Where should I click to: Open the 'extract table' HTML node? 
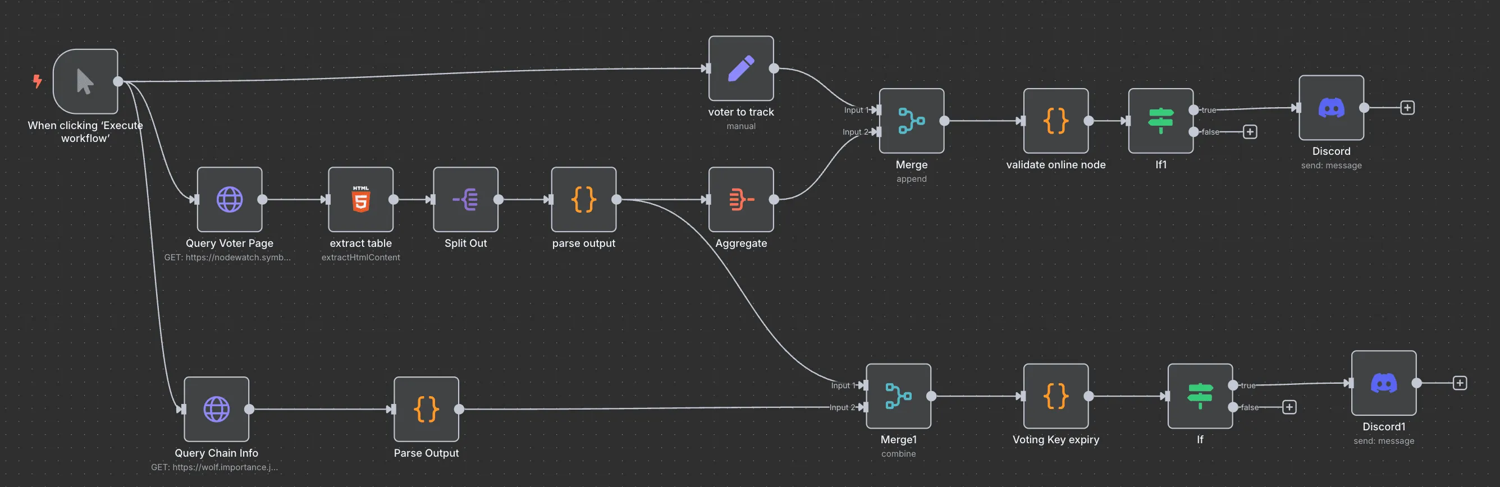[360, 200]
